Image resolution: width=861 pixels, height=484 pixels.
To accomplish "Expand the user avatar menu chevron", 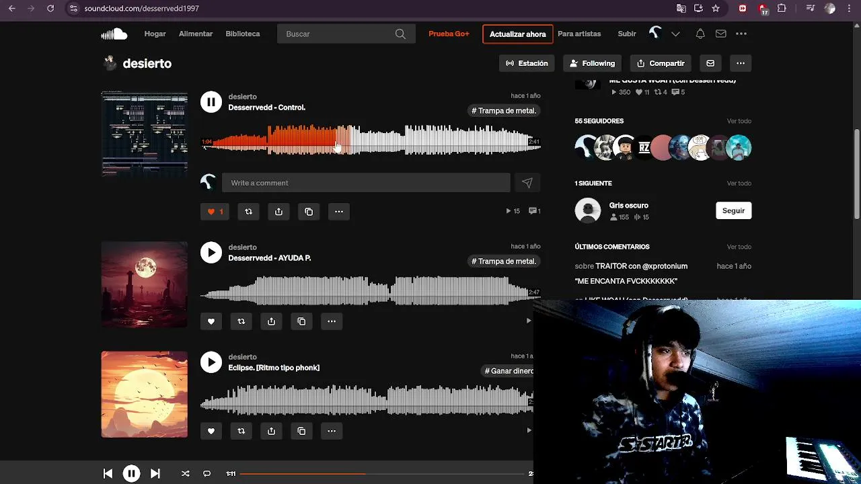I will click(675, 34).
